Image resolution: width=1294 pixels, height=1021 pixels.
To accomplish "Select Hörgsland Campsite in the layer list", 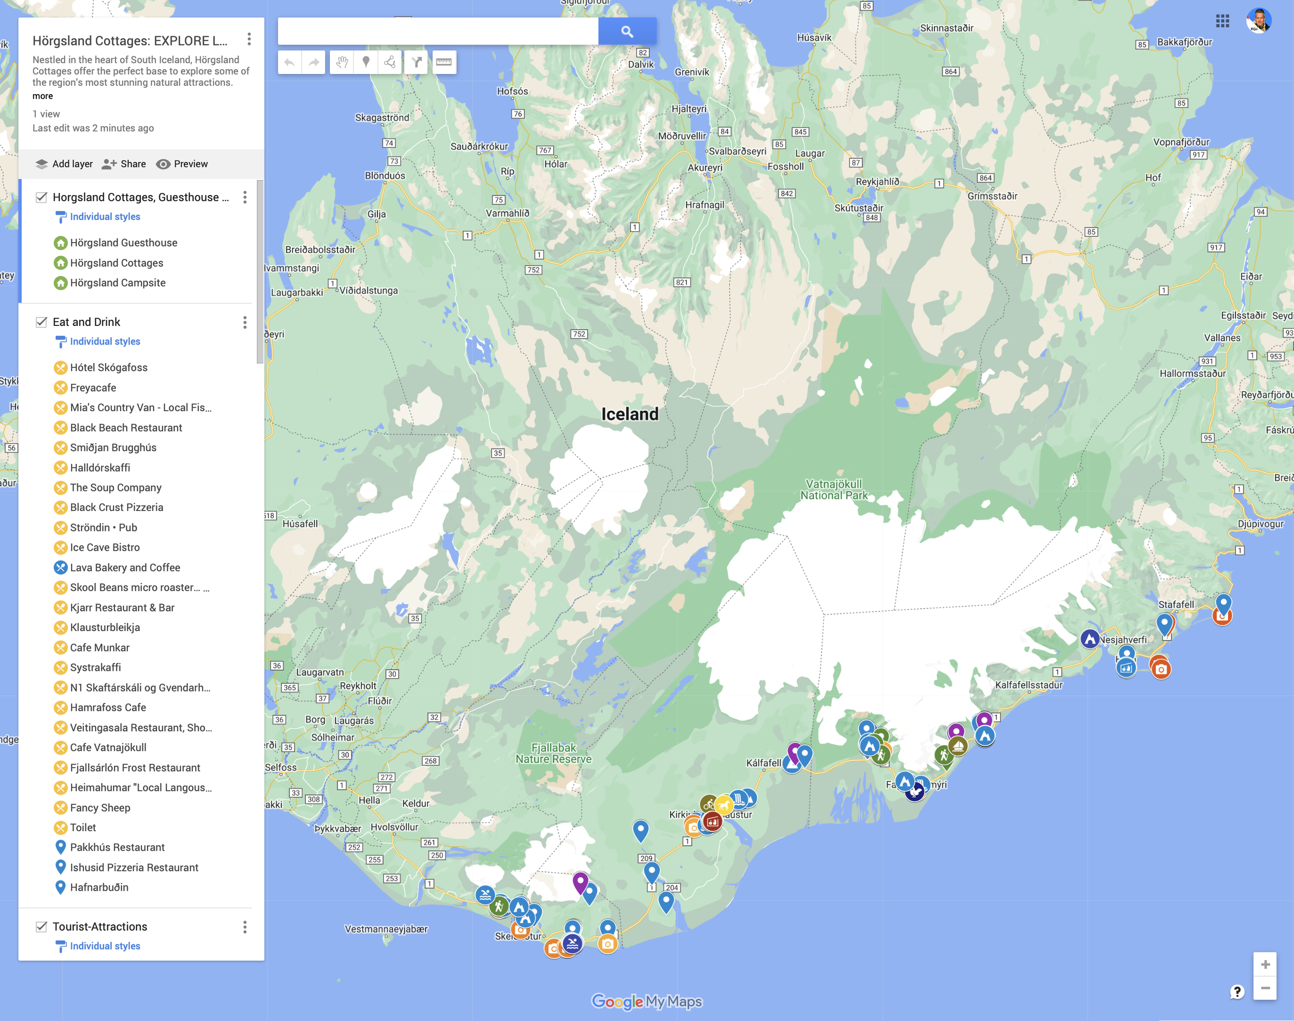I will [x=118, y=282].
